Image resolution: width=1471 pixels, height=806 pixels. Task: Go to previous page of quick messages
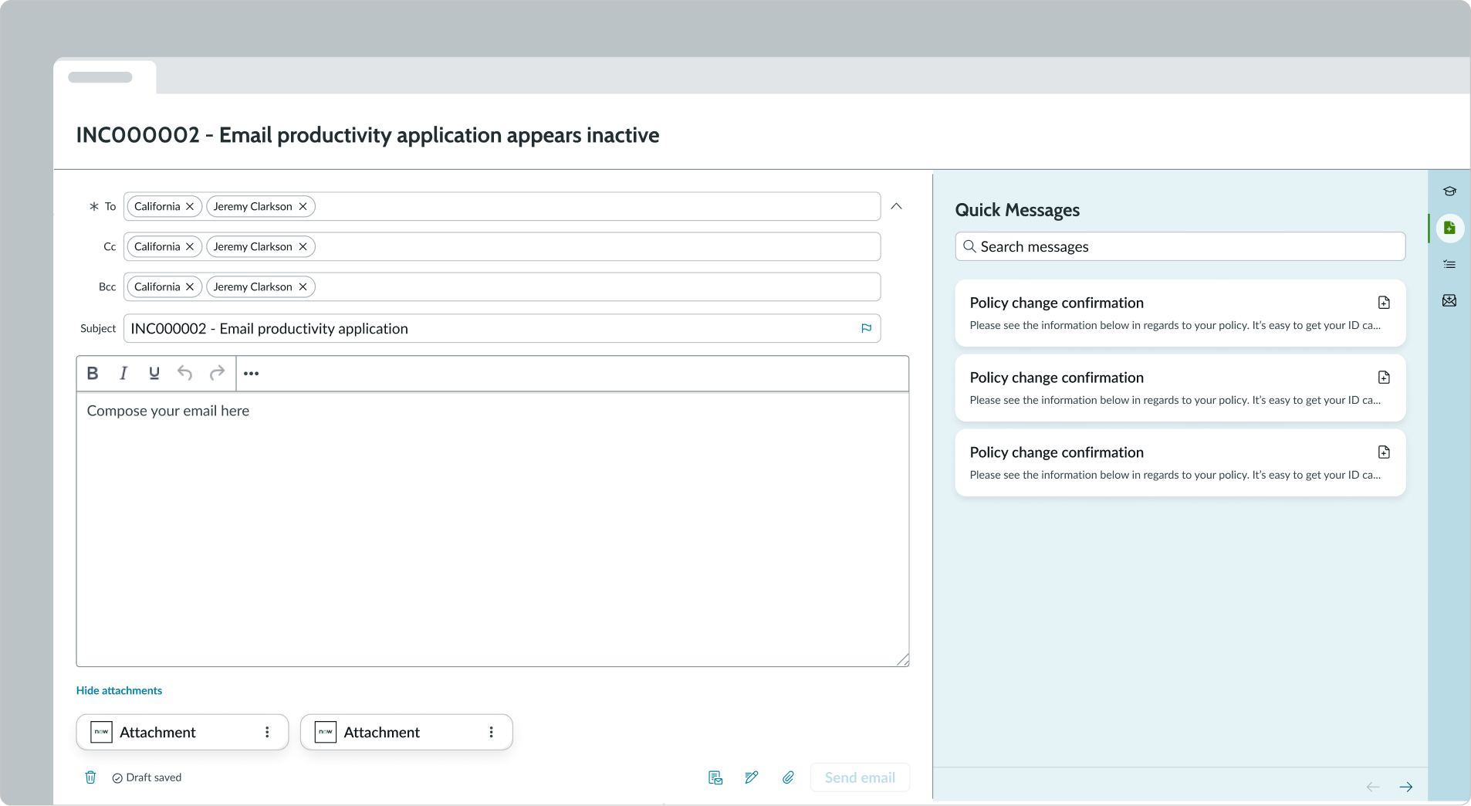coord(1373,787)
